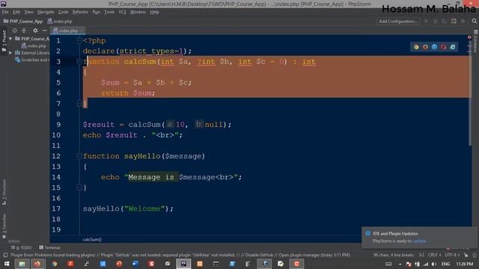This screenshot has height=269, width=479.
Task: Toggle tool window bars icon at bottom-left
Action: point(5,255)
